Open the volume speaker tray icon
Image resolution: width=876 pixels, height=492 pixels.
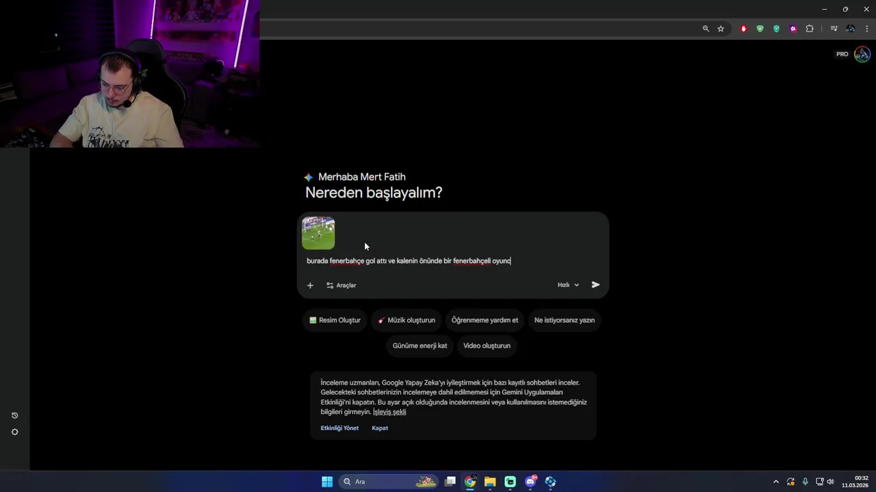830,482
